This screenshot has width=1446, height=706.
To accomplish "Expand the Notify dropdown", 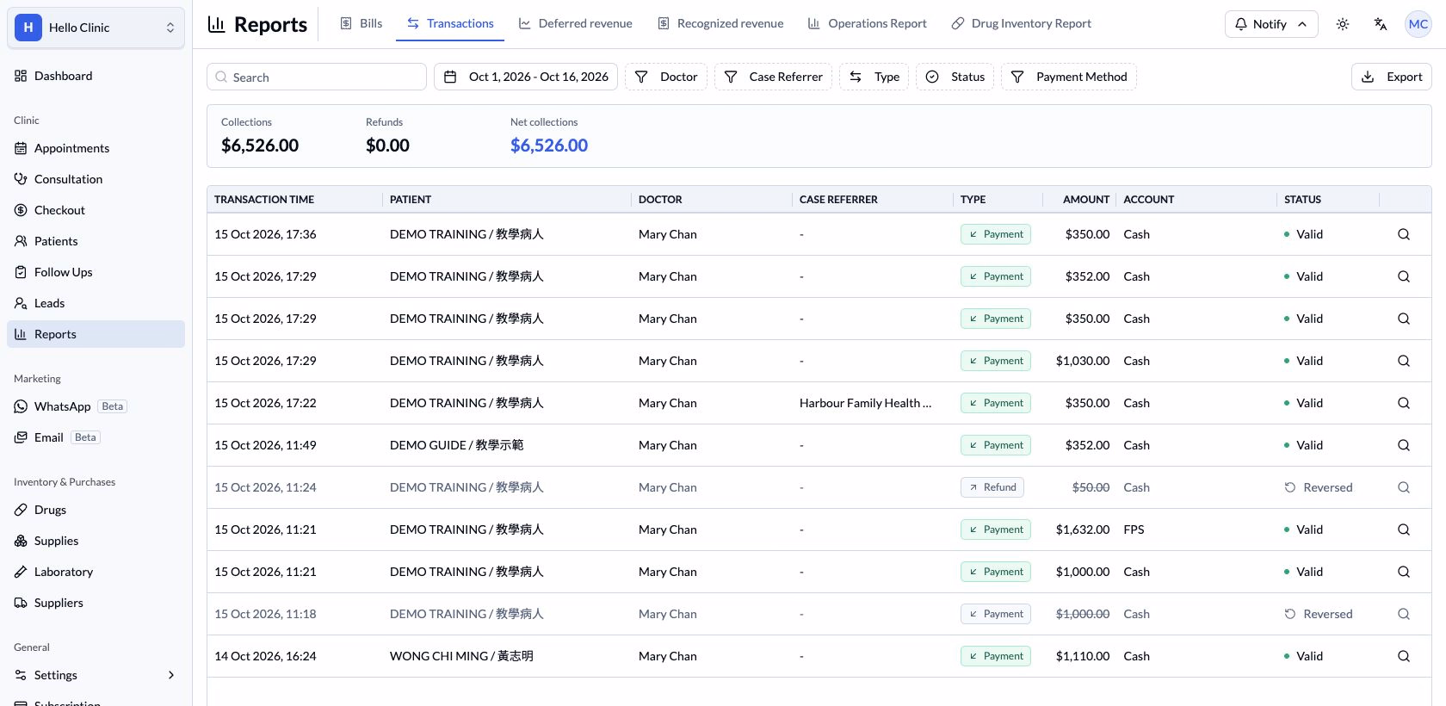I will 1271,24.
